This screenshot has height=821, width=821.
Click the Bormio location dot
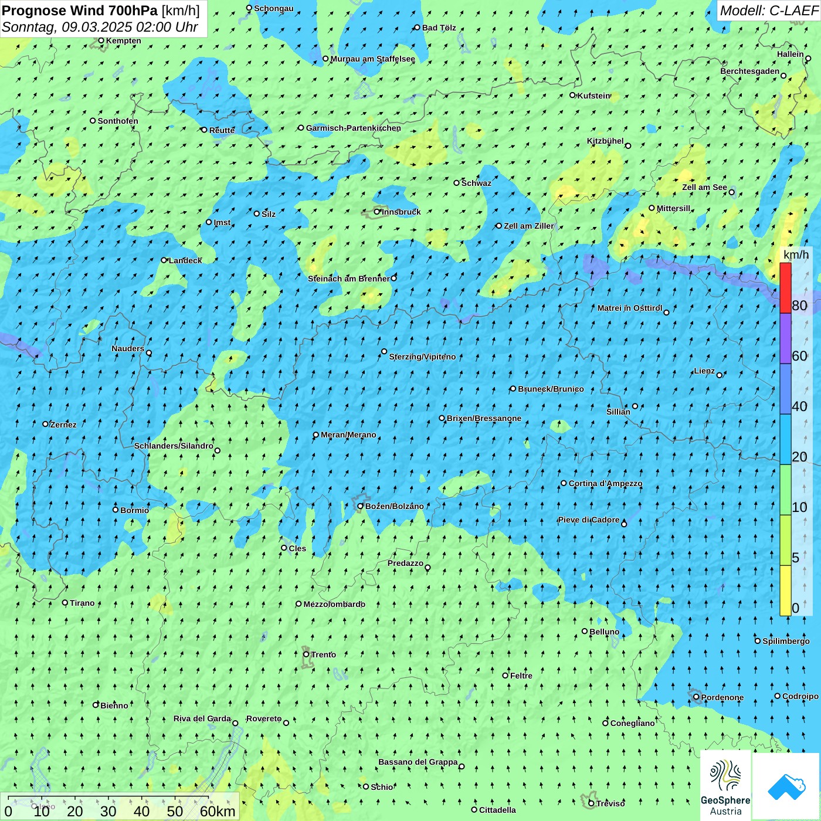pos(116,510)
